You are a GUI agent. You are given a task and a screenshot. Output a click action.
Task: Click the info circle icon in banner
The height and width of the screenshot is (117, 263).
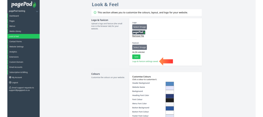[x=95, y=13]
